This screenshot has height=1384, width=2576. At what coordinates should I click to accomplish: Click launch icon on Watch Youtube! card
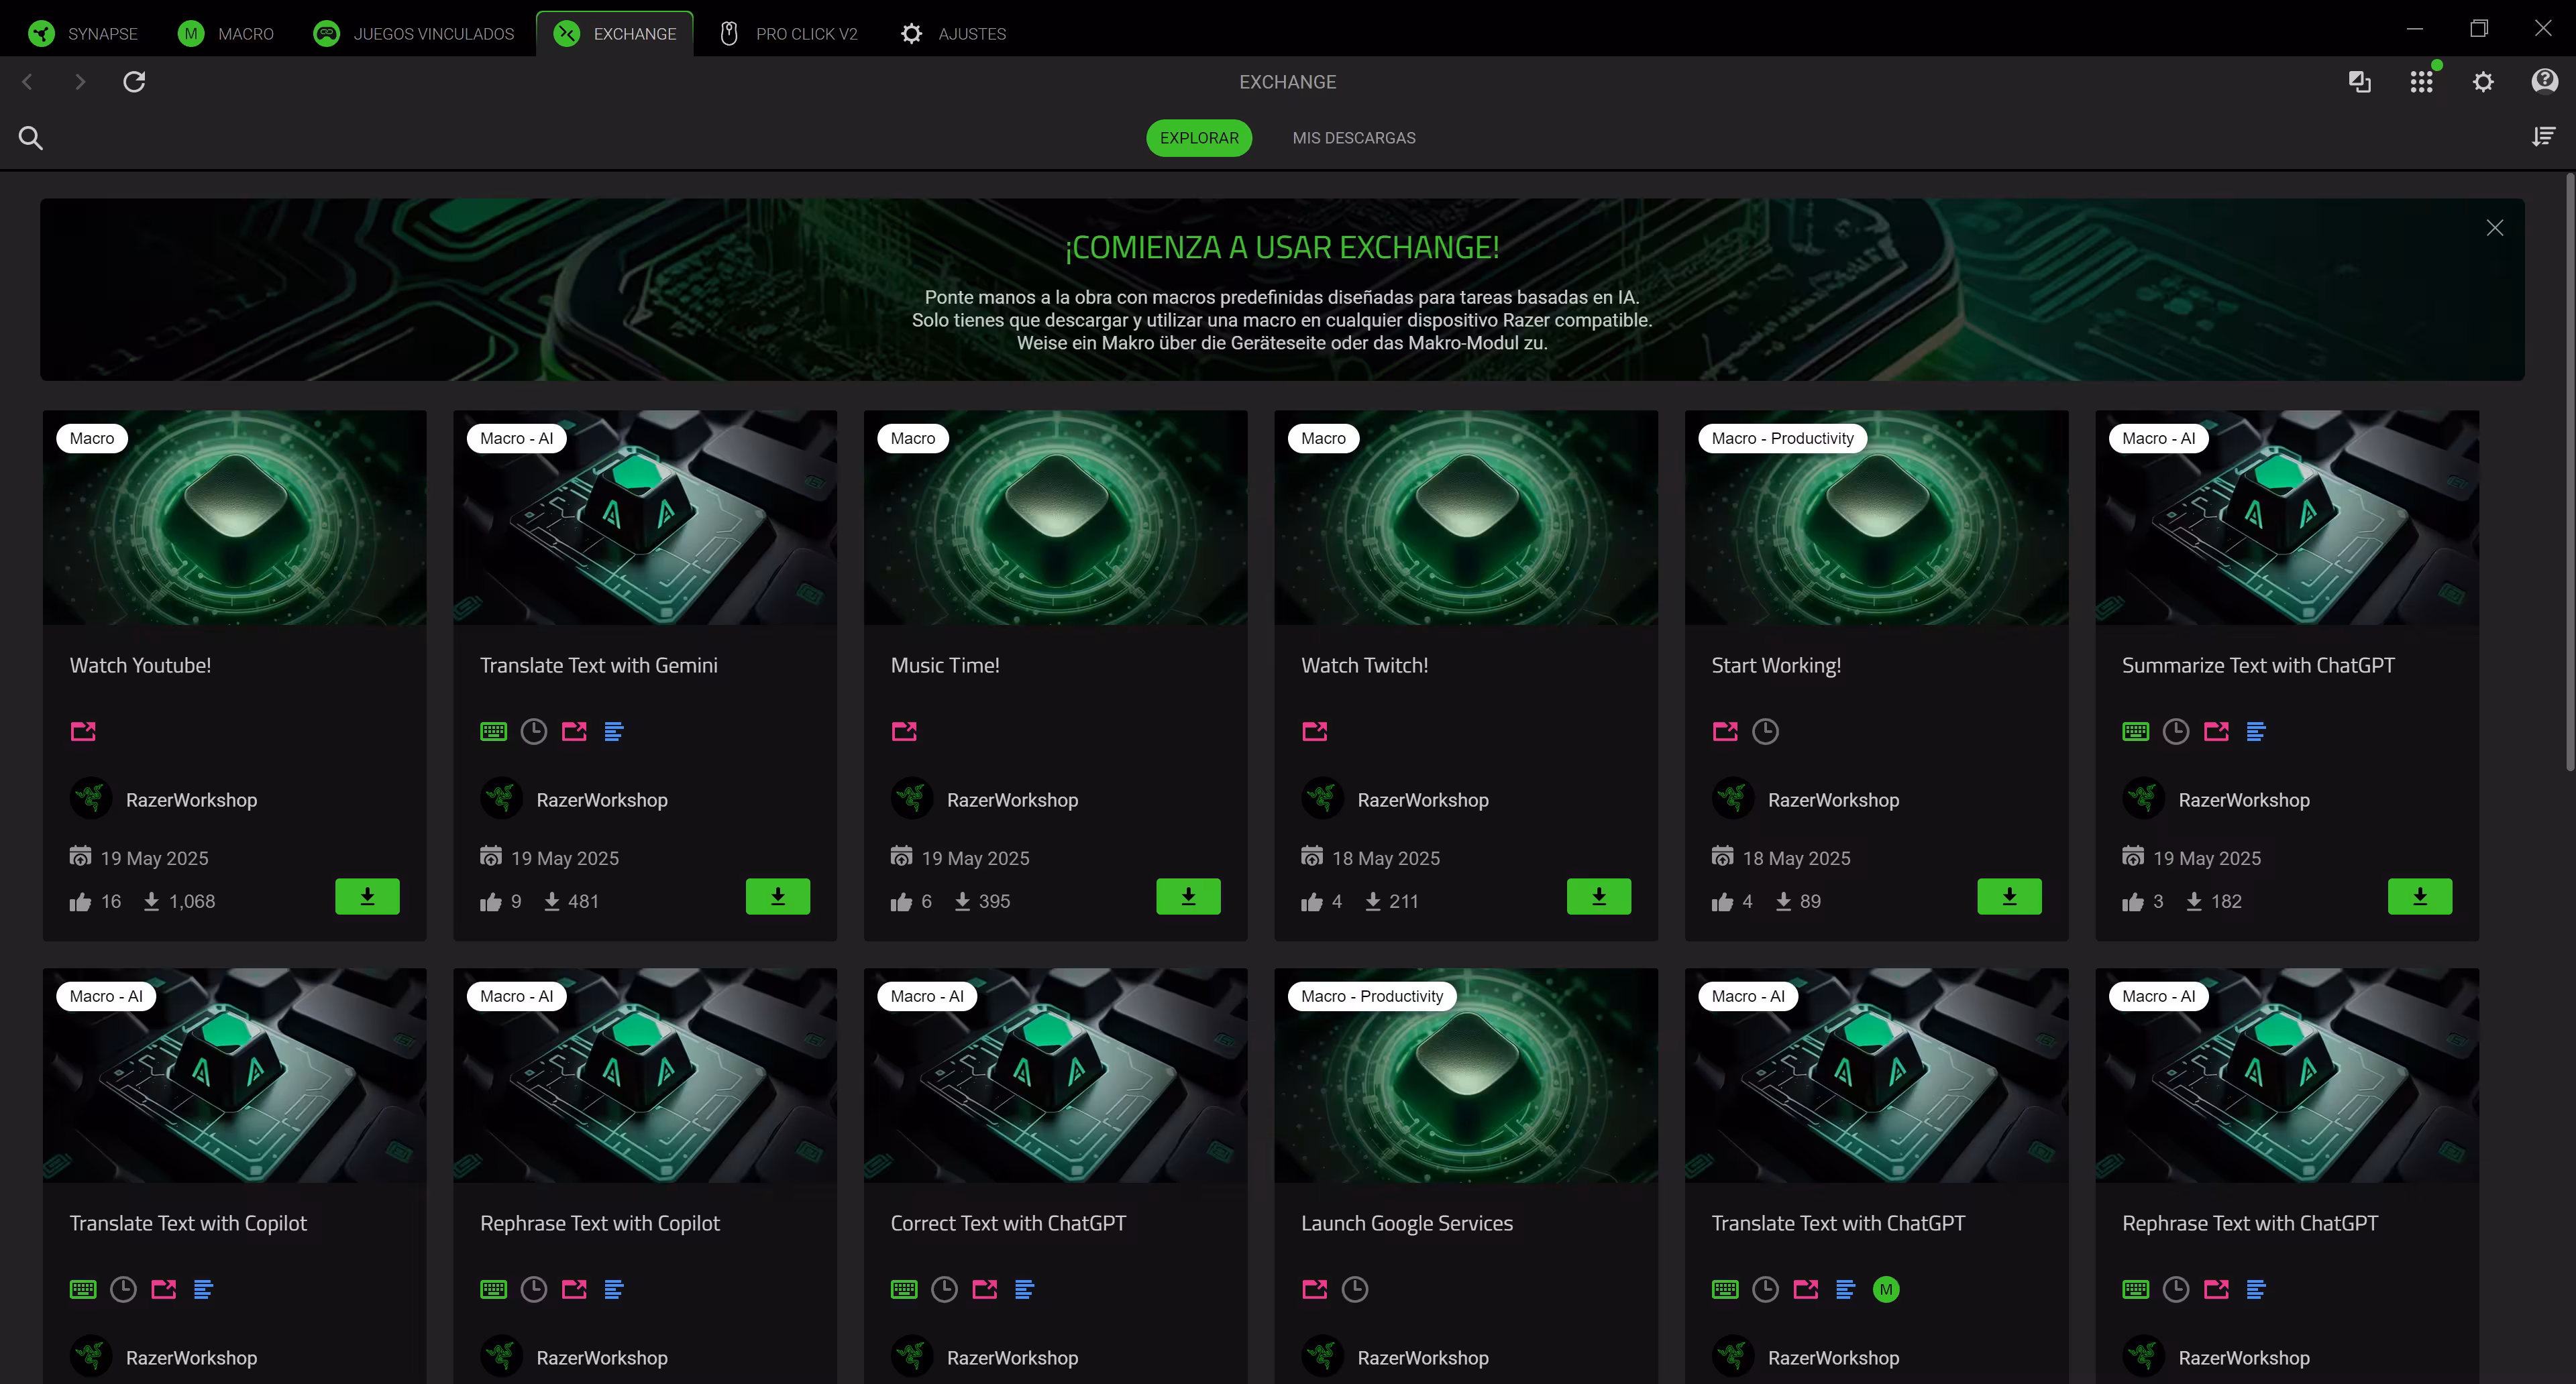point(83,732)
